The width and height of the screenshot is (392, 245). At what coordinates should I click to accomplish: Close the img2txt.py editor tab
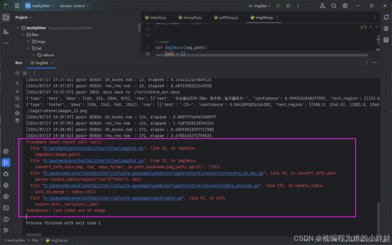pyautogui.click(x=277, y=17)
